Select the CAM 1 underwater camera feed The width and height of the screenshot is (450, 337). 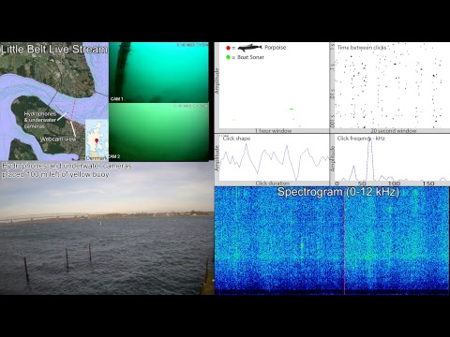click(x=158, y=72)
